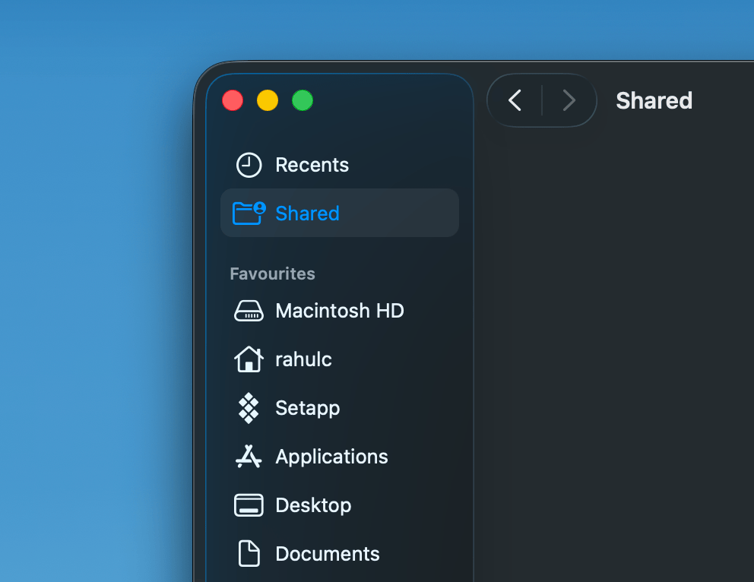Zoom the window with green button

303,100
